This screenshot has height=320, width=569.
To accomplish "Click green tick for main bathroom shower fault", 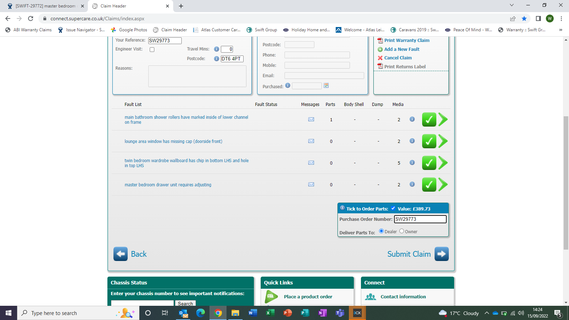I will coord(429,119).
